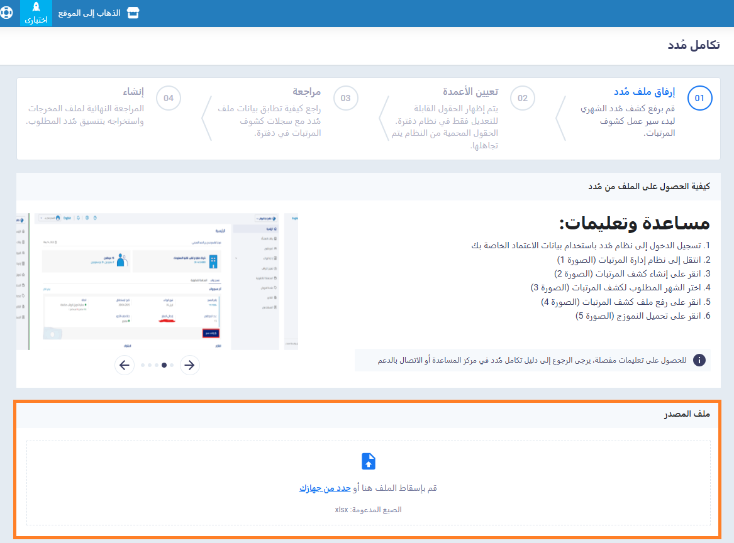
Task: Click the store icon beside الذهاب إلى الموقع
Action: pyautogui.click(x=133, y=13)
